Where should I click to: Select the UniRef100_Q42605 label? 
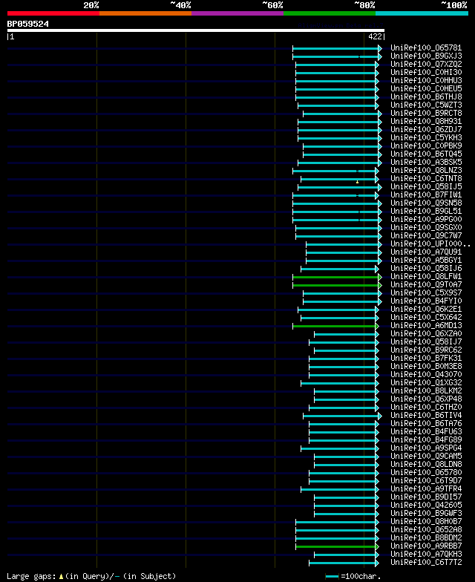(426, 505)
